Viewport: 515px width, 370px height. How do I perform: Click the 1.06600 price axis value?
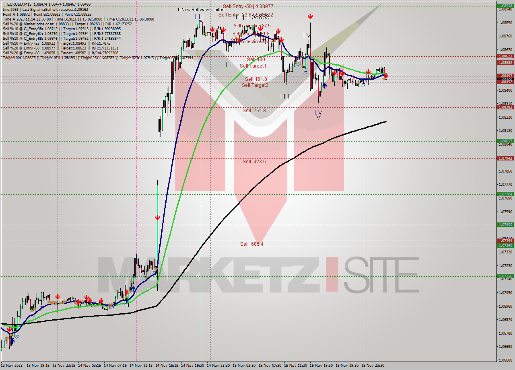505,360
